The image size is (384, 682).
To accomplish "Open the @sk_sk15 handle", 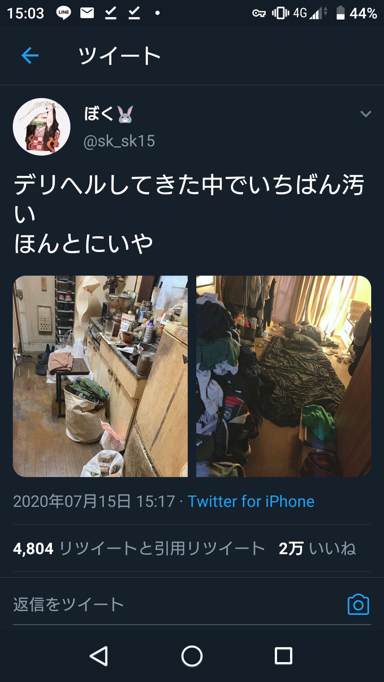I will [119, 141].
